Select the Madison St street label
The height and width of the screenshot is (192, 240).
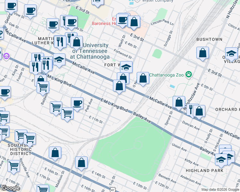coord(60,179)
